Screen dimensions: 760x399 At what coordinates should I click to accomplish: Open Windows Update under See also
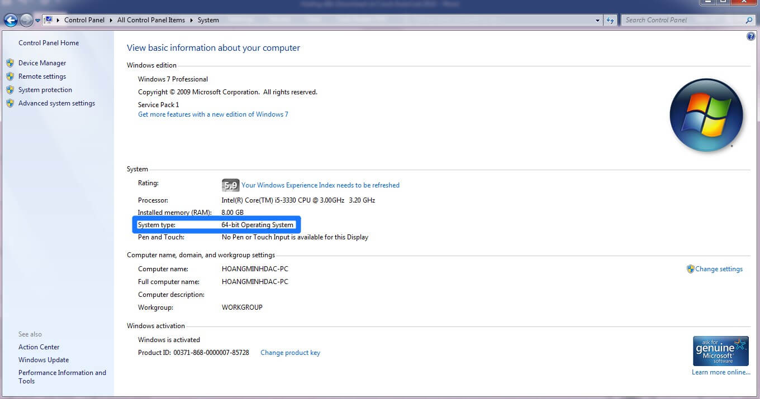point(44,360)
